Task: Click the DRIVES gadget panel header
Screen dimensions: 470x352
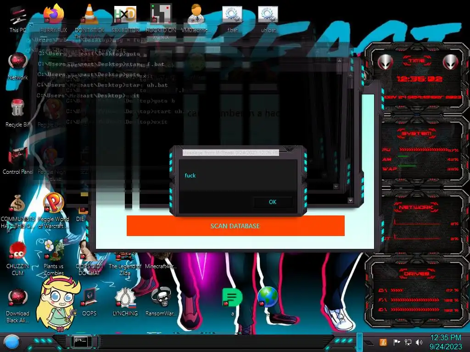Action: (417, 274)
